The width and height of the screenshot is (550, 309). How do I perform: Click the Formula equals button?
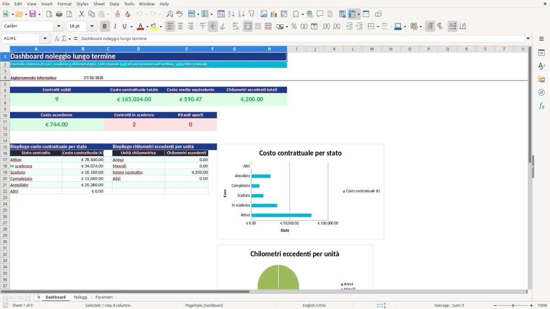click(76, 39)
